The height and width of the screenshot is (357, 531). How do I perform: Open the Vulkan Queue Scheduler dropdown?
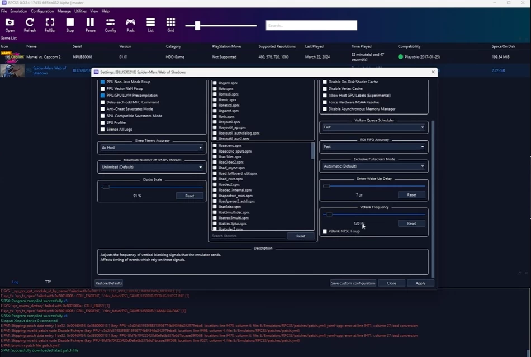pyautogui.click(x=373, y=127)
